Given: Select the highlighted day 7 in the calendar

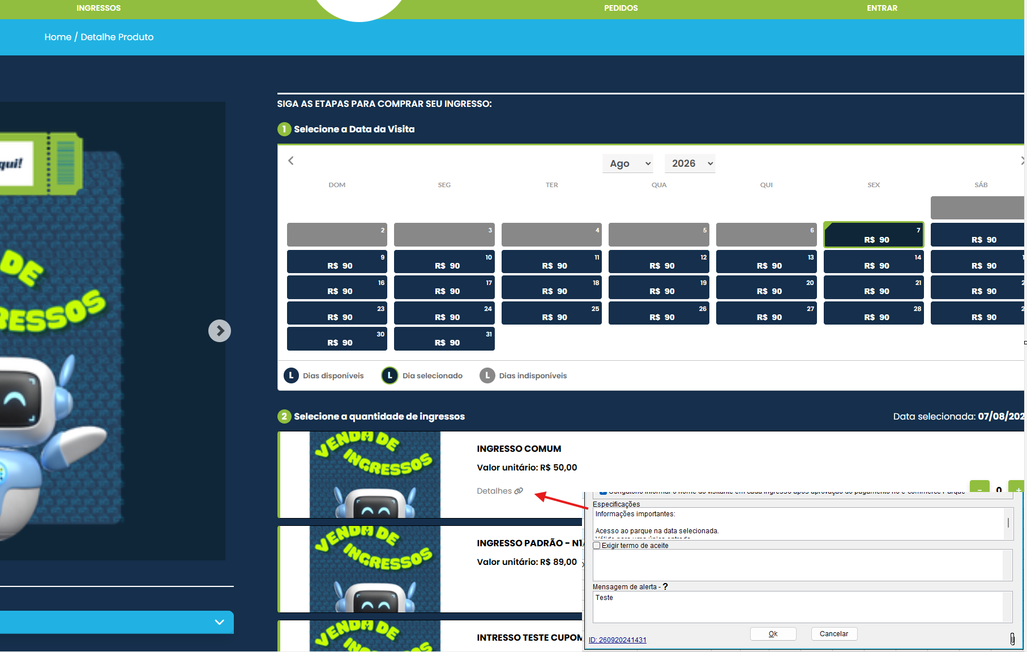Looking at the screenshot, I should [x=874, y=235].
